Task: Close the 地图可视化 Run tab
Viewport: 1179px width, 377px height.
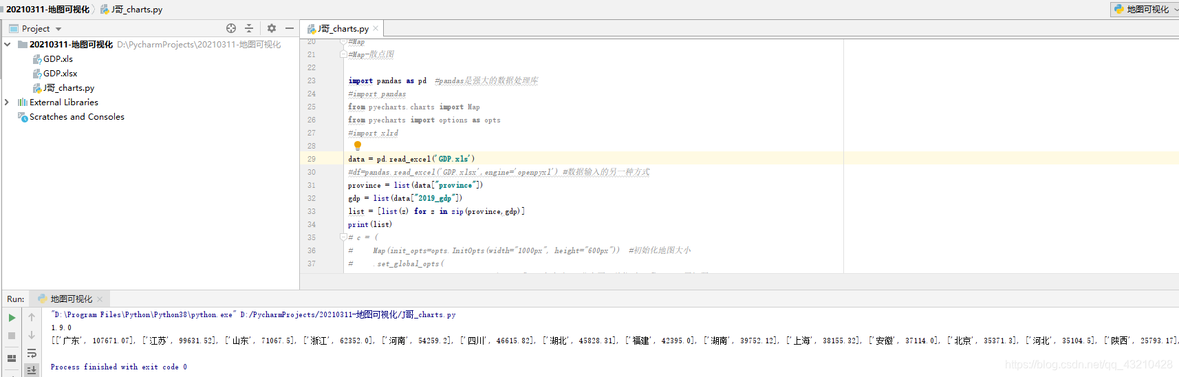Action: click(x=100, y=299)
